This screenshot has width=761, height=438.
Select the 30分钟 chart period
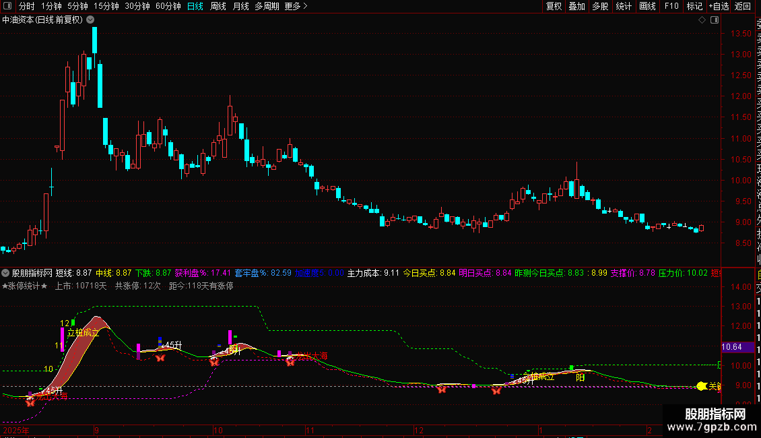[x=137, y=6]
